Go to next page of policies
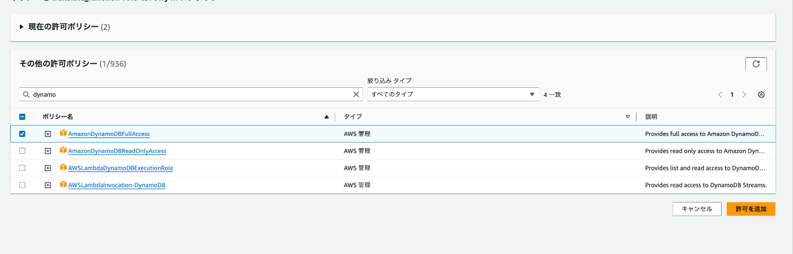 pos(744,94)
